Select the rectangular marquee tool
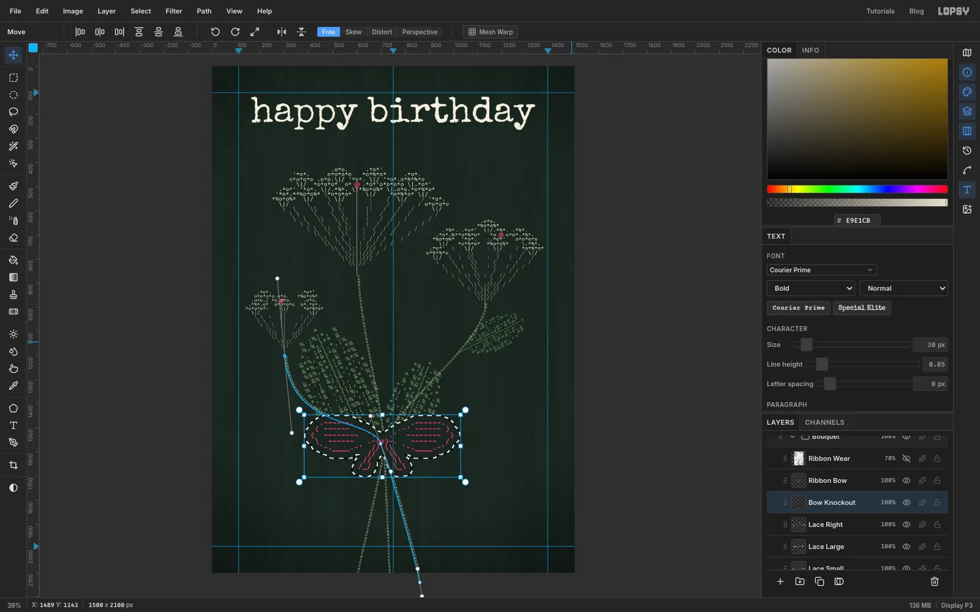The height and width of the screenshot is (612, 980). click(x=13, y=78)
